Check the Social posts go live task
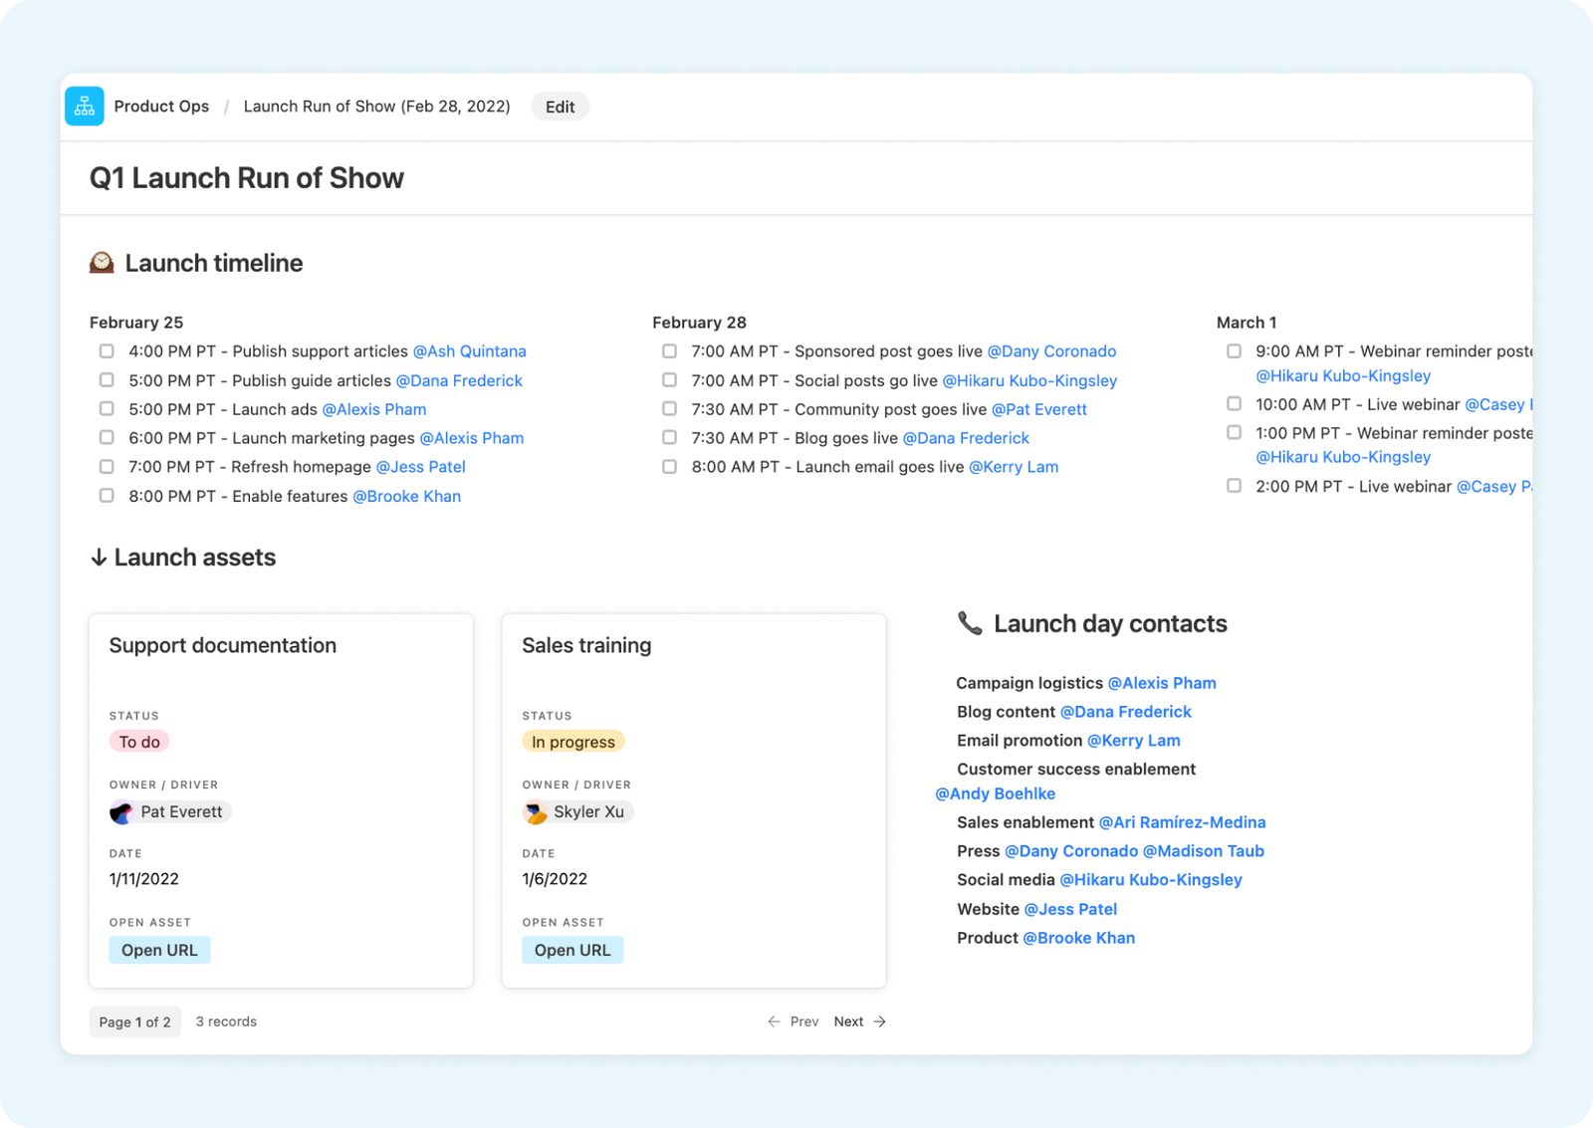The height and width of the screenshot is (1128, 1593). pos(670,380)
